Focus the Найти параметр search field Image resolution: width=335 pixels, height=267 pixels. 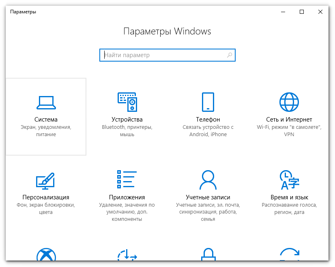(x=167, y=55)
